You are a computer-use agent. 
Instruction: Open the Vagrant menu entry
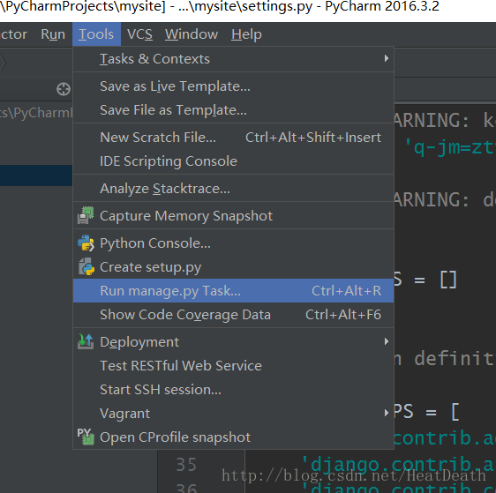click(x=233, y=413)
